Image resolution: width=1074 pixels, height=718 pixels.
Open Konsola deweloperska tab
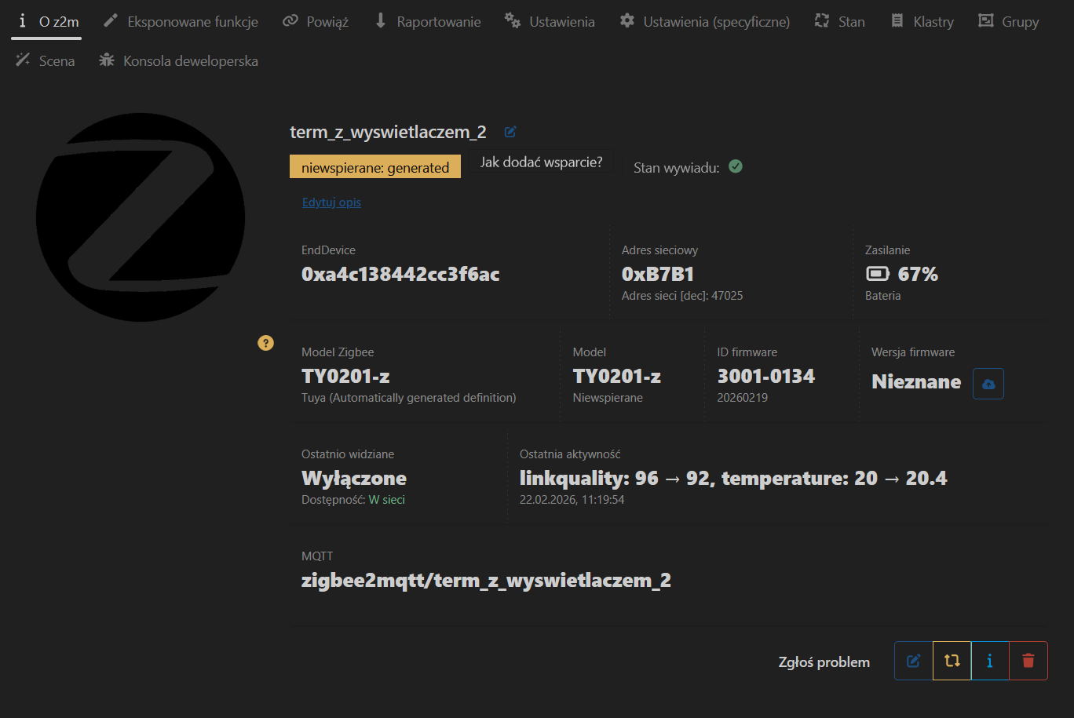(178, 61)
